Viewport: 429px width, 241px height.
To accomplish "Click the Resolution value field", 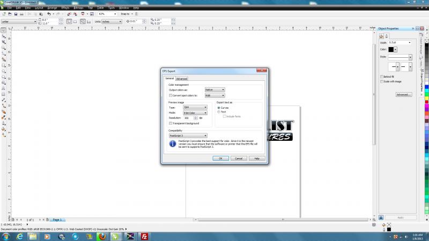I will click(x=188, y=118).
